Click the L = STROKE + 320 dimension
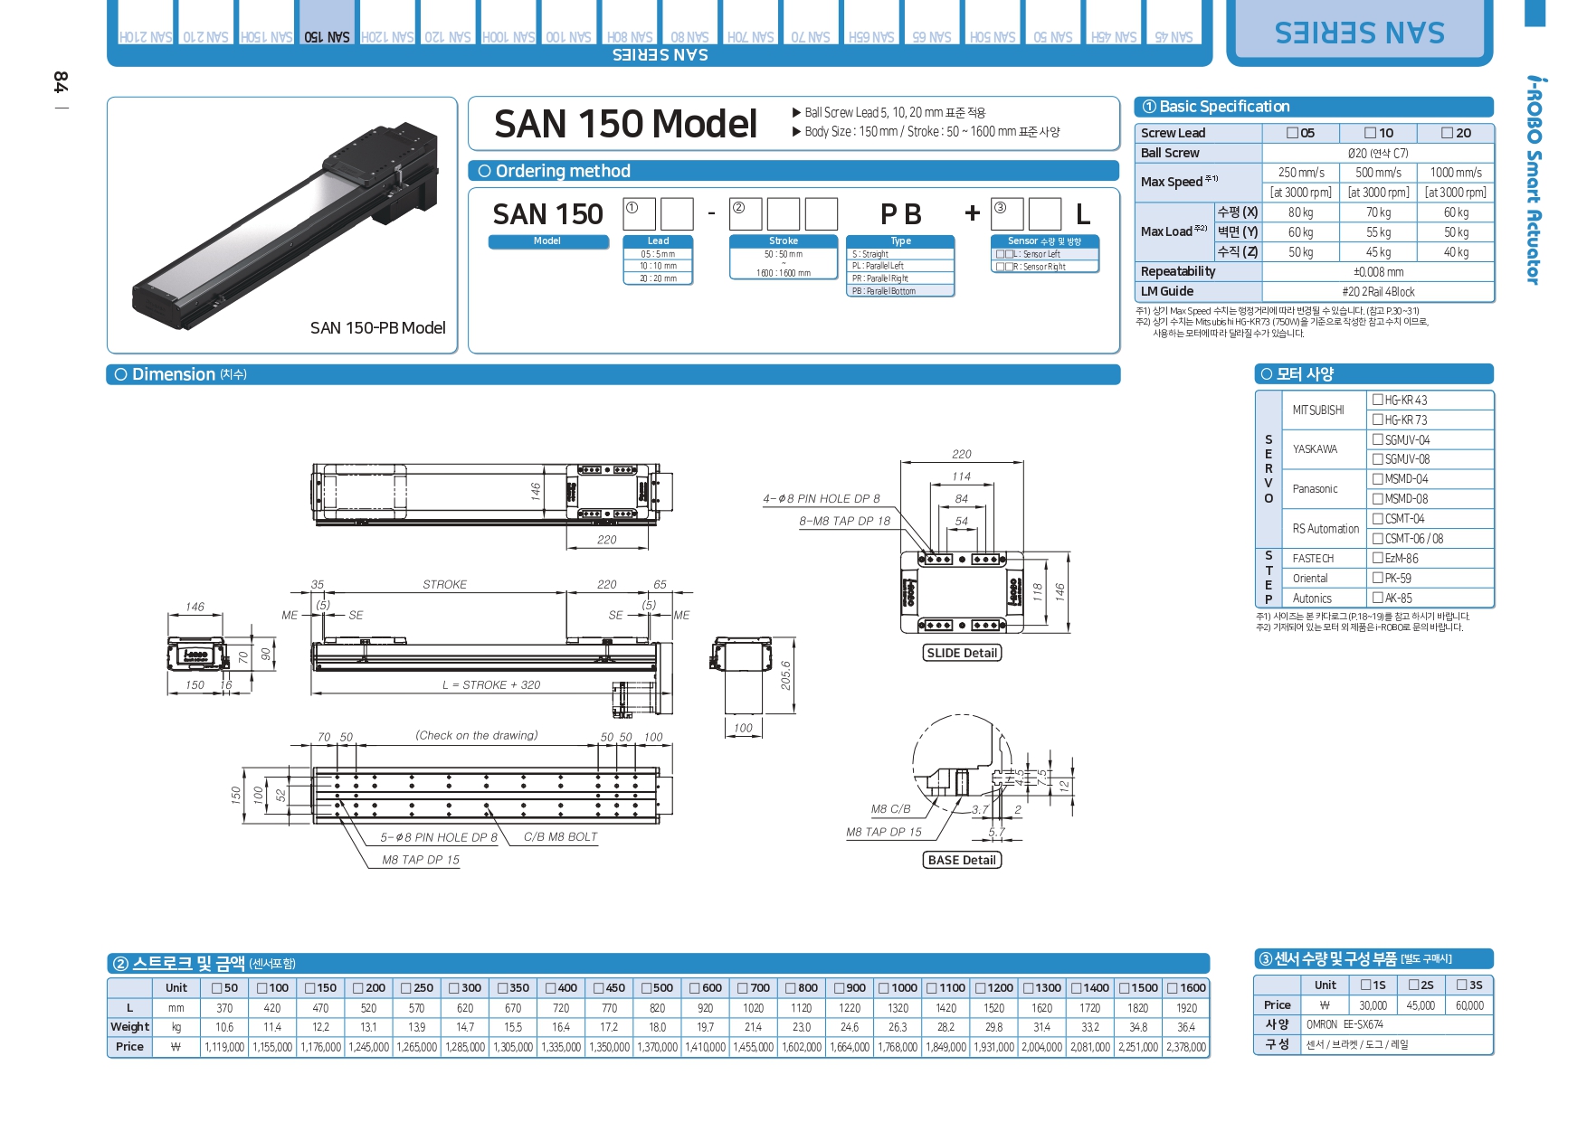 (491, 685)
